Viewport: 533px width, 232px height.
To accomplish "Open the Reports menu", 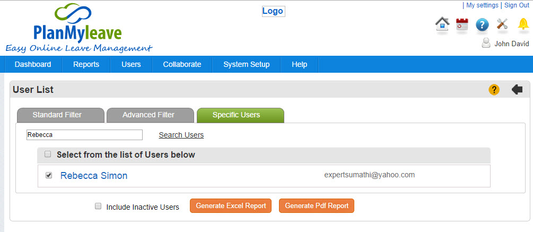I will (86, 64).
